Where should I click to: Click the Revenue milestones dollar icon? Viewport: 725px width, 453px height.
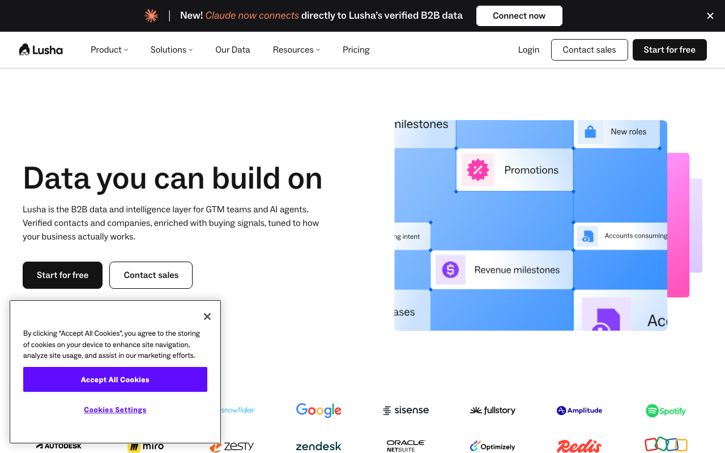click(x=450, y=270)
